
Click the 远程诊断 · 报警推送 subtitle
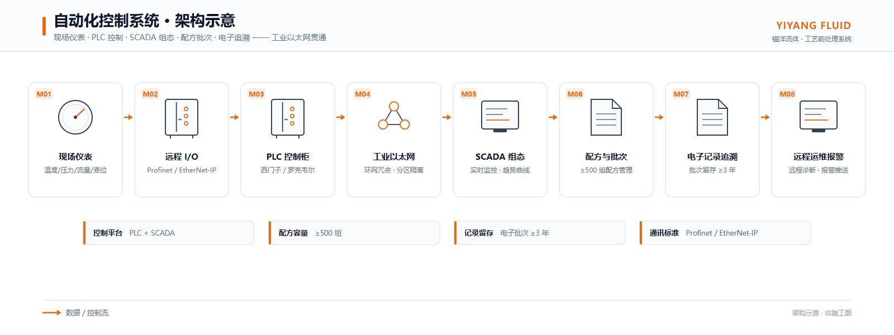pyautogui.click(x=819, y=170)
